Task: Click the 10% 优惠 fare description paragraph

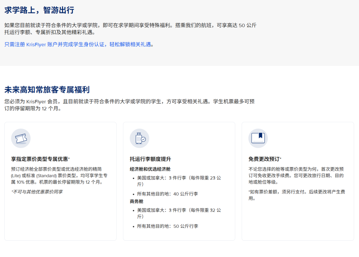Action: pyautogui.click(x=59, y=175)
